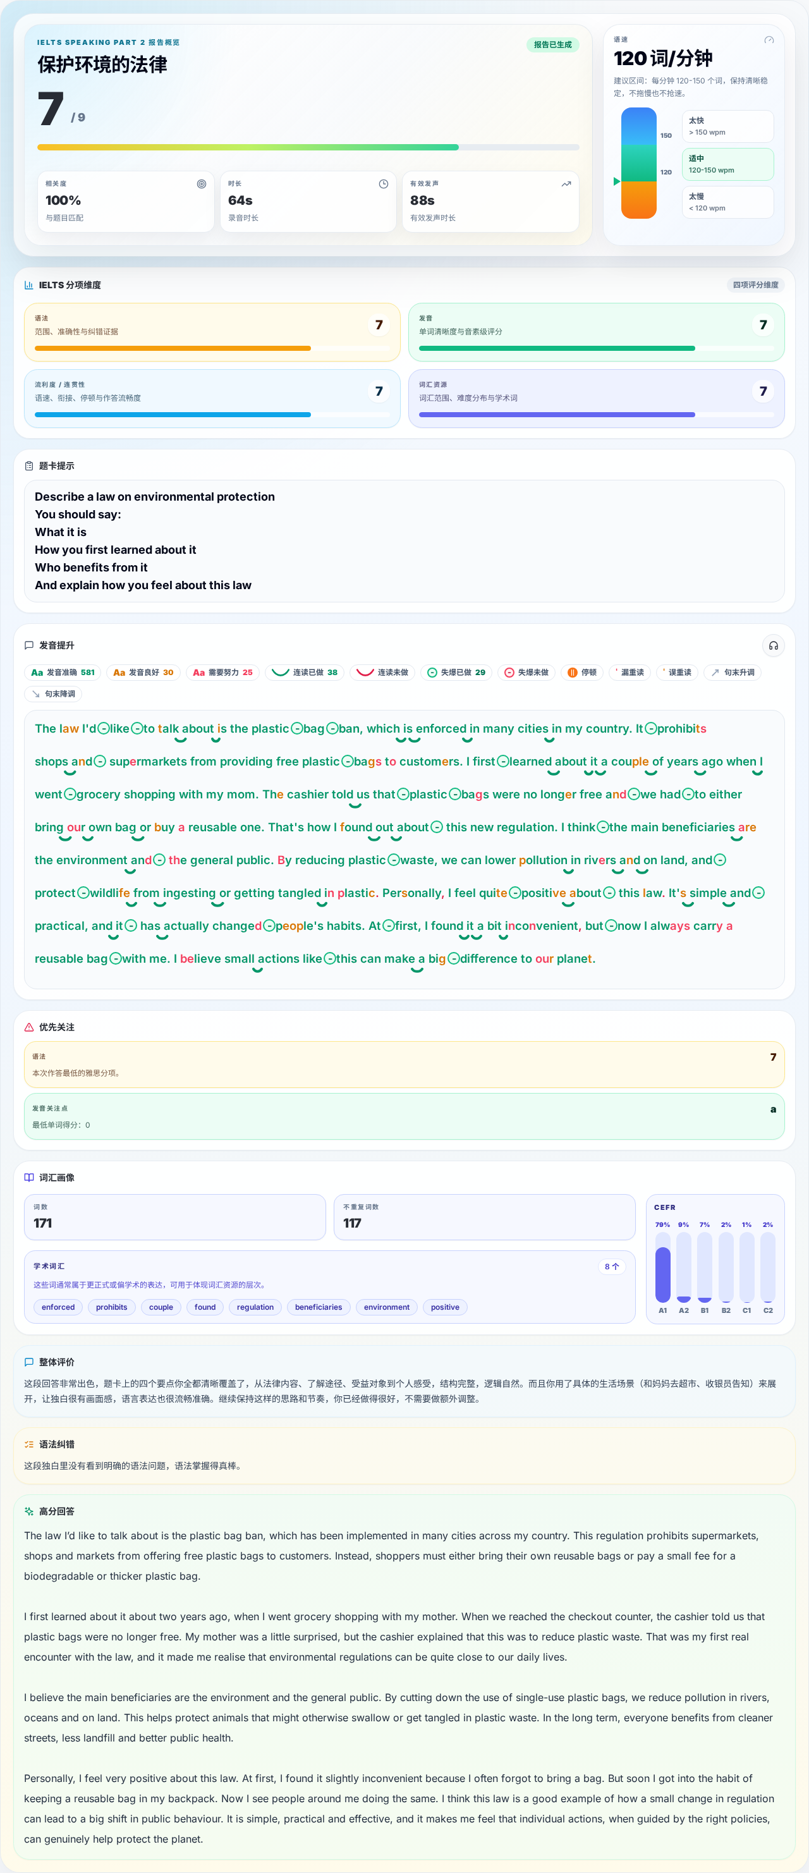809x1873 pixels.
Task: Click the clipboard icon beside 题卡提示
Action: click(29, 466)
